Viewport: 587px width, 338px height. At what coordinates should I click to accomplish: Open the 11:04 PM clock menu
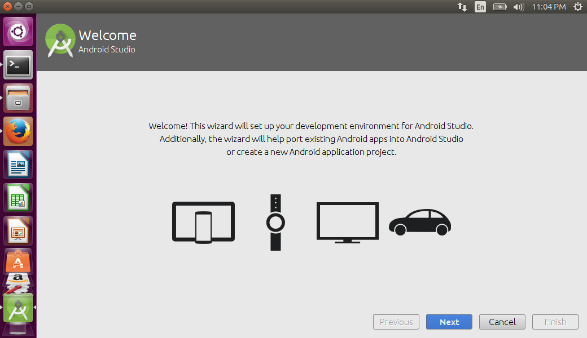[x=549, y=7]
